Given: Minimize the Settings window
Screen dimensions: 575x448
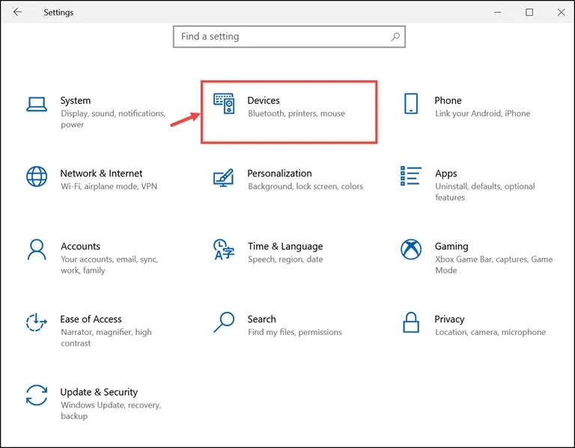Looking at the screenshot, I should pyautogui.click(x=498, y=13).
